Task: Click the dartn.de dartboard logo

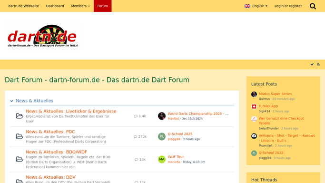Action: pyautogui.click(x=43, y=36)
